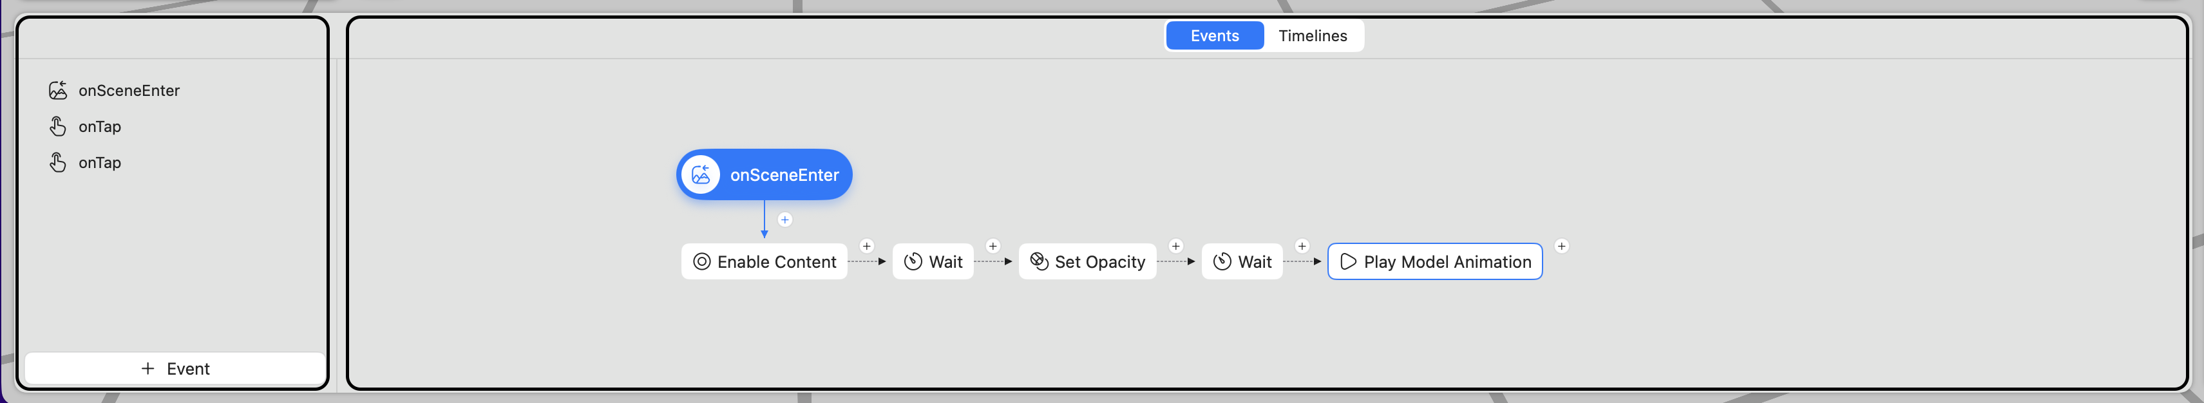Click the Set Opacity icon
Screen dimensions: 2204x403
click(x=1039, y=262)
